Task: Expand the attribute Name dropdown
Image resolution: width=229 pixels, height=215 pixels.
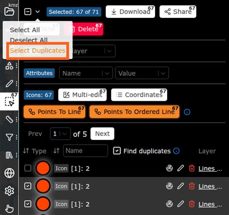Action: [x=86, y=73]
